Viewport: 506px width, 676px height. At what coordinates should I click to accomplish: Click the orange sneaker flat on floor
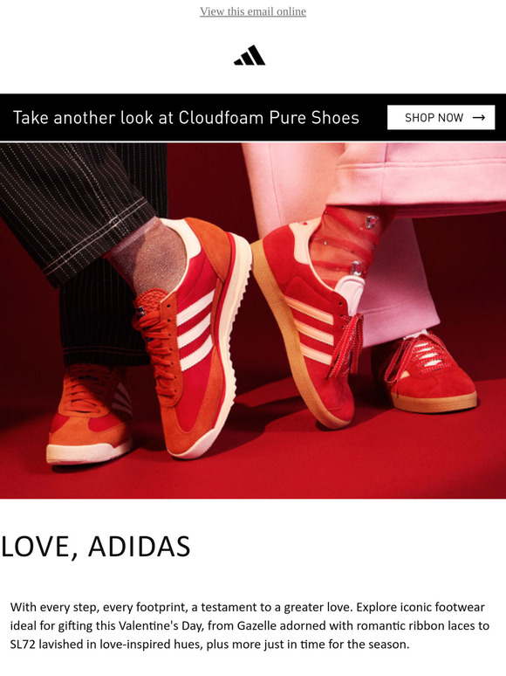pyautogui.click(x=88, y=414)
